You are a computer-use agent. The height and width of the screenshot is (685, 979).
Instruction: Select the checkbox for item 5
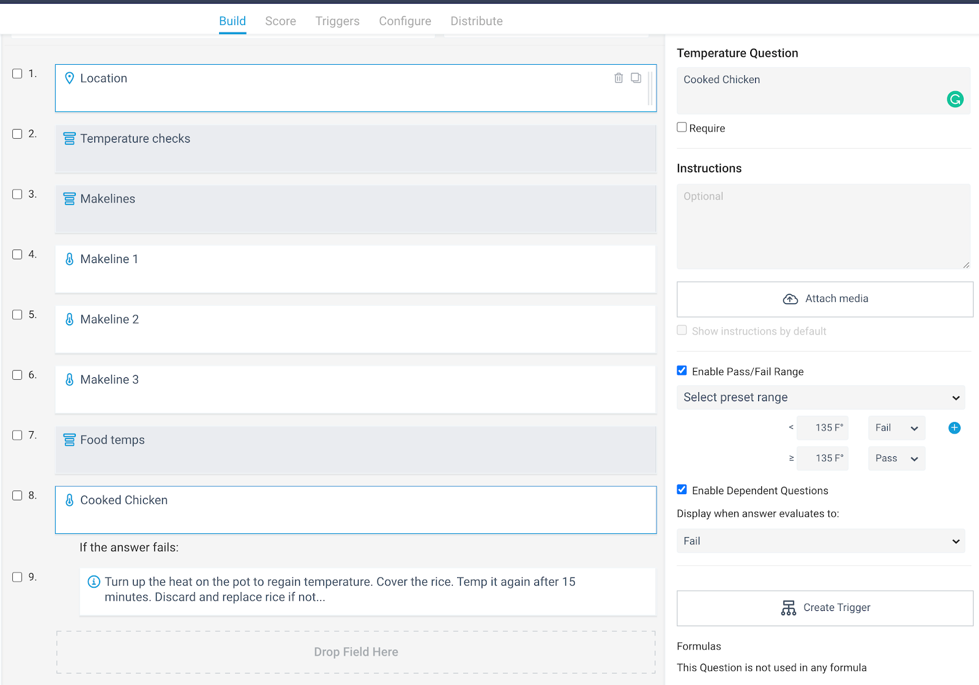(17, 314)
